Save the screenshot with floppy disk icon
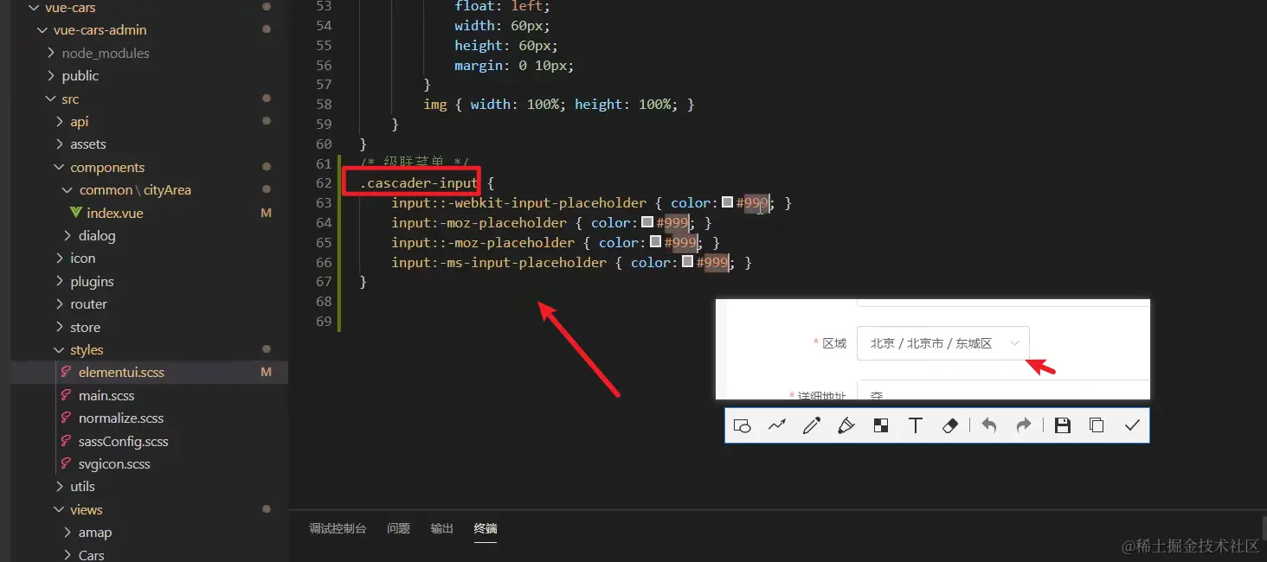Viewport: 1267px width, 562px height. [x=1063, y=425]
